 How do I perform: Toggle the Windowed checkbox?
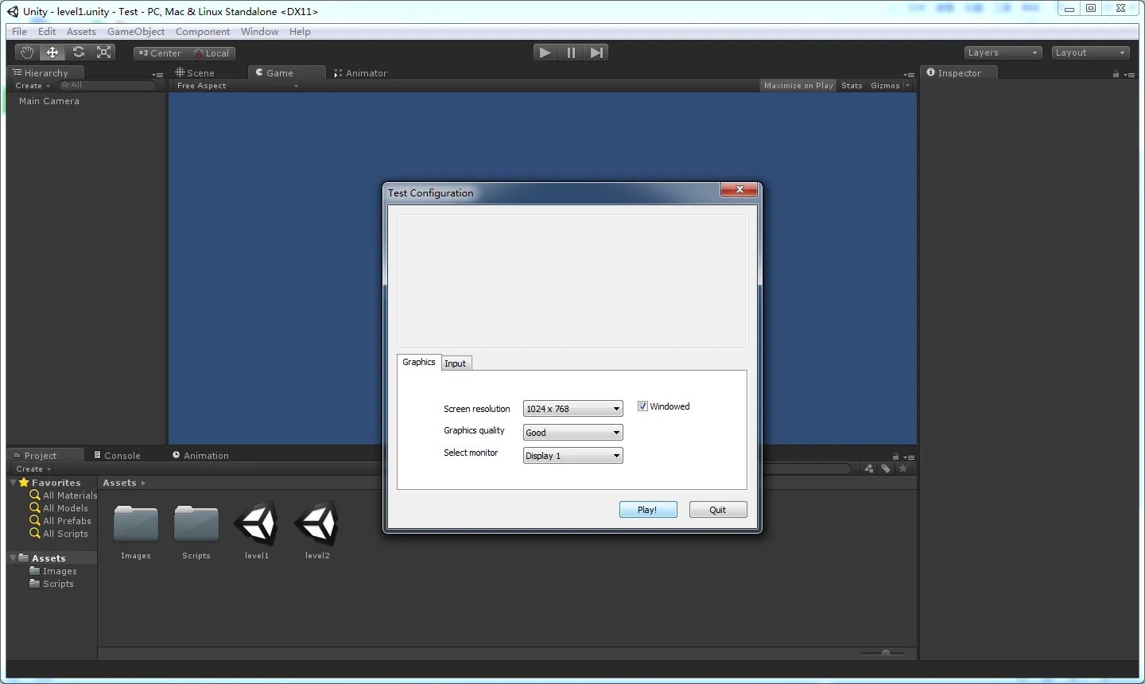642,406
